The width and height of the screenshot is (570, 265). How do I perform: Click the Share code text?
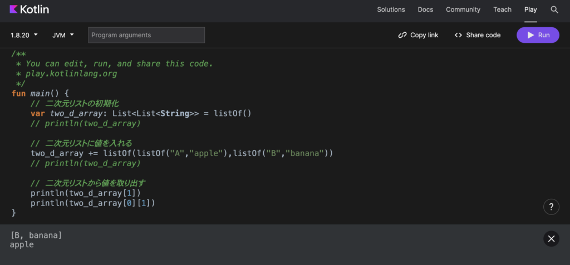pos(483,35)
